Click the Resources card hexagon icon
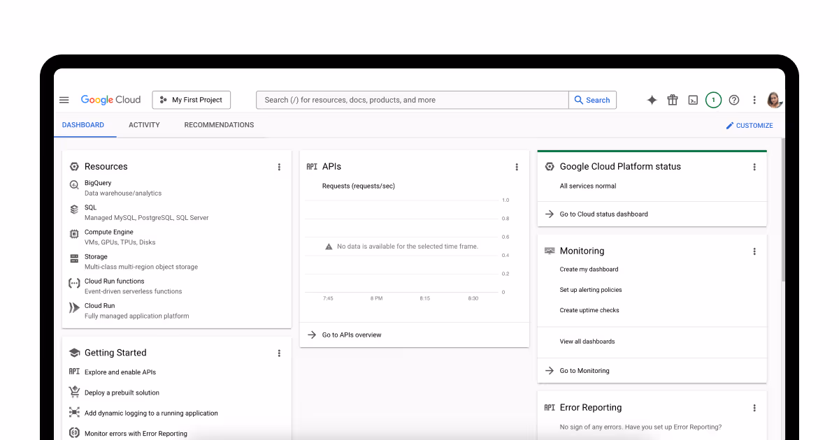 74,166
